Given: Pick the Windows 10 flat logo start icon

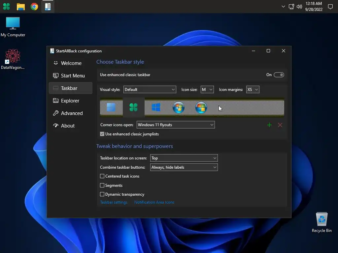Looking at the screenshot, I should (156, 107).
